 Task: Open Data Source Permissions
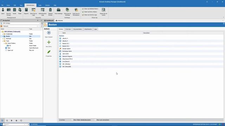[76, 12]
